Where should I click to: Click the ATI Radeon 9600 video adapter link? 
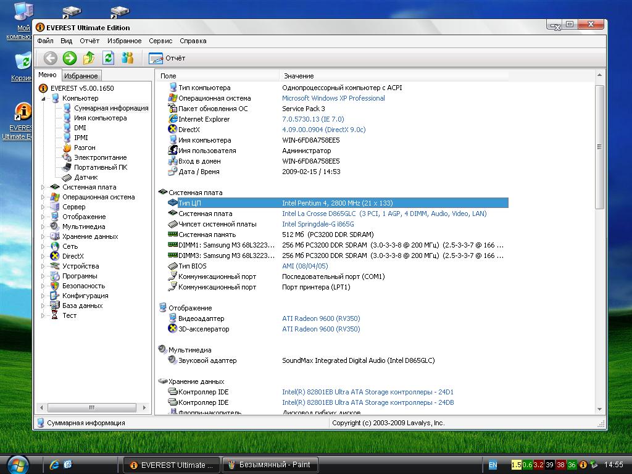click(x=321, y=318)
